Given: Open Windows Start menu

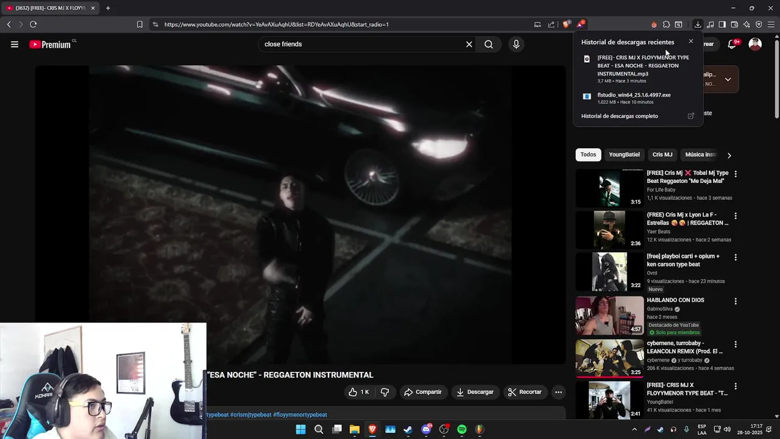Looking at the screenshot, I should (x=300, y=429).
